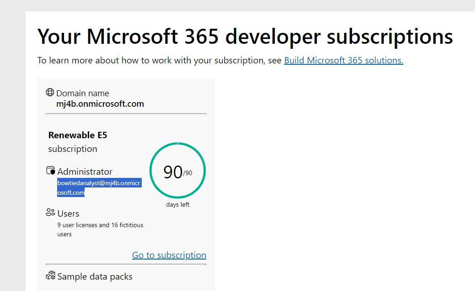Click the Sample data packs label
The height and width of the screenshot is (291, 475).
95,277
